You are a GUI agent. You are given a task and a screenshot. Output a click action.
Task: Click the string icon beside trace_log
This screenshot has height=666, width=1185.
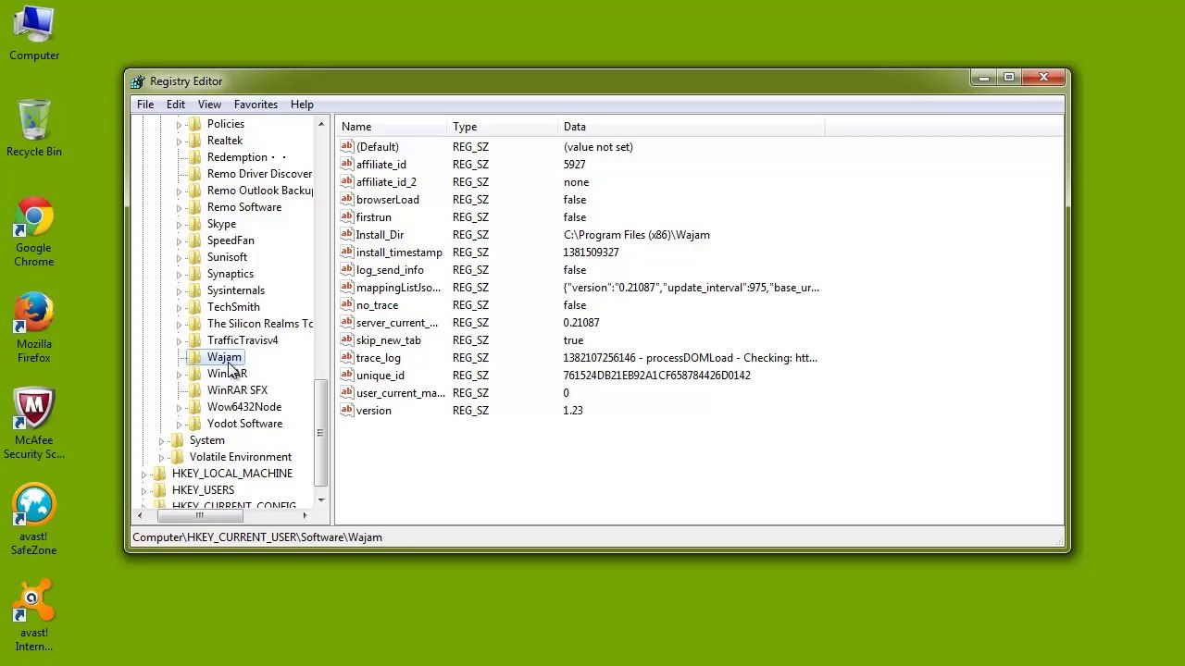pos(347,358)
